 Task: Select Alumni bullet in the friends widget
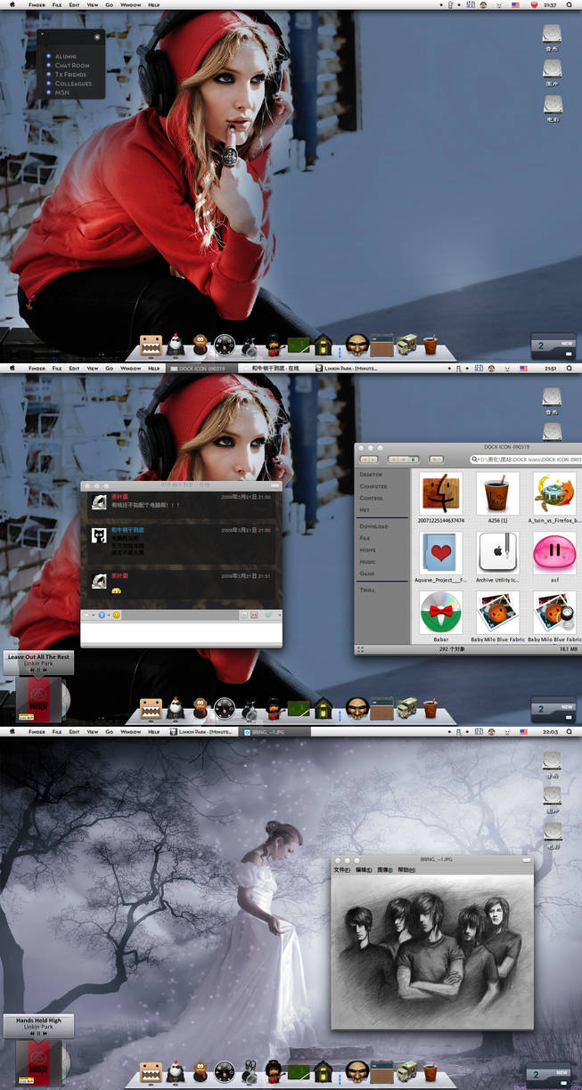point(49,56)
